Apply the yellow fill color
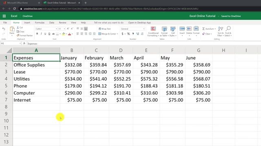Viewport: 261px width, 146px height. [64, 34]
